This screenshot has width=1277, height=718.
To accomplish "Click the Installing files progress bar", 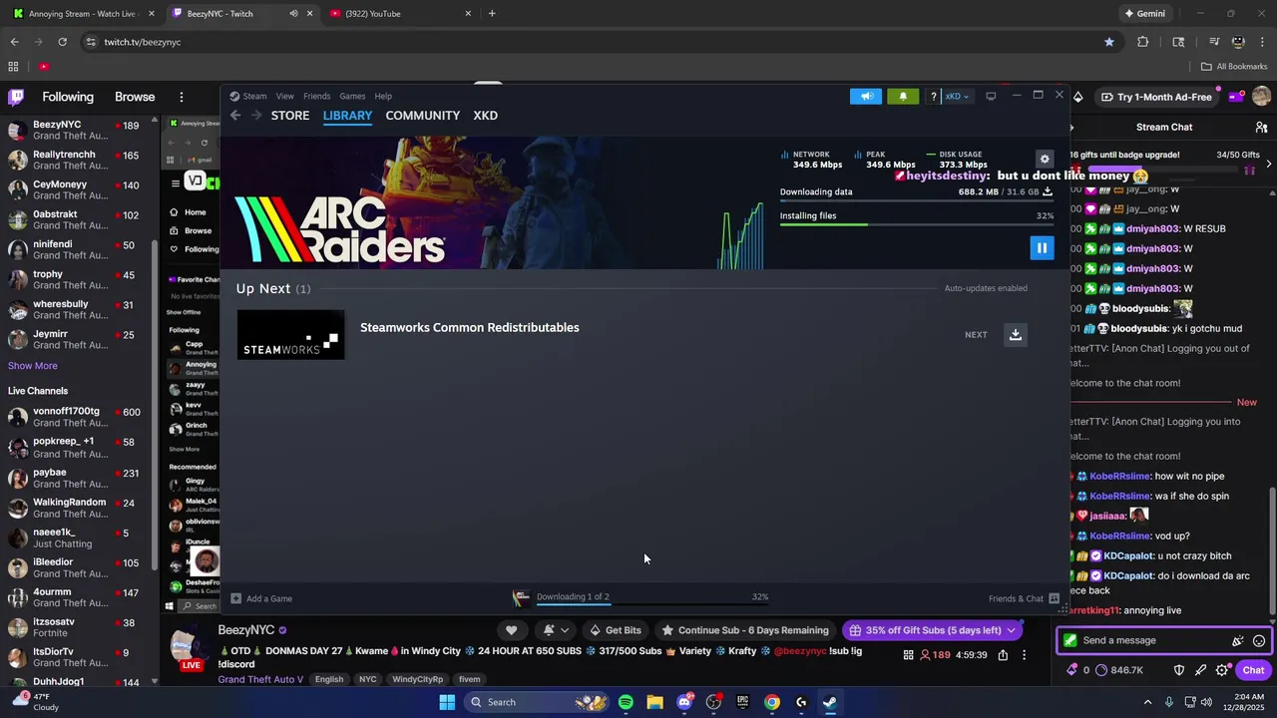I will click(917, 224).
